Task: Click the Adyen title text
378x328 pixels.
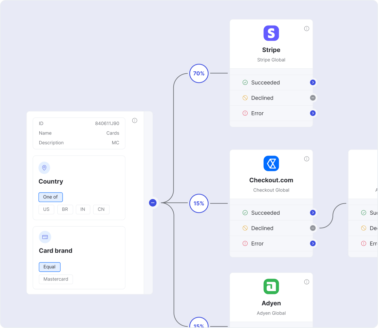Action: pyautogui.click(x=271, y=303)
